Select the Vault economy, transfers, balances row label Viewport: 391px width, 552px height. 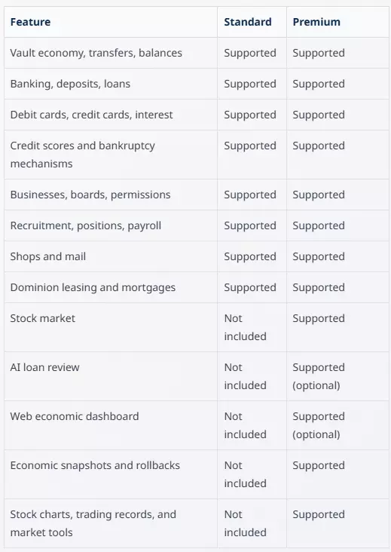[96, 53]
